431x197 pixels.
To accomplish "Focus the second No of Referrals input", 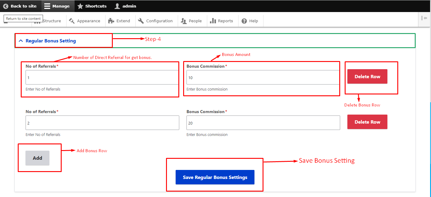I will coord(102,123).
